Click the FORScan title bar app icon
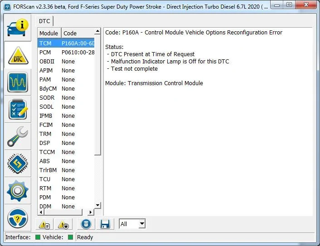The width and height of the screenshot is (320, 246). tap(8, 7)
